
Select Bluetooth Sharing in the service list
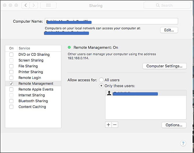point(33,101)
